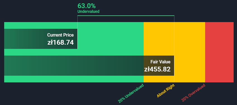Select the Fair Value label

point(160,62)
